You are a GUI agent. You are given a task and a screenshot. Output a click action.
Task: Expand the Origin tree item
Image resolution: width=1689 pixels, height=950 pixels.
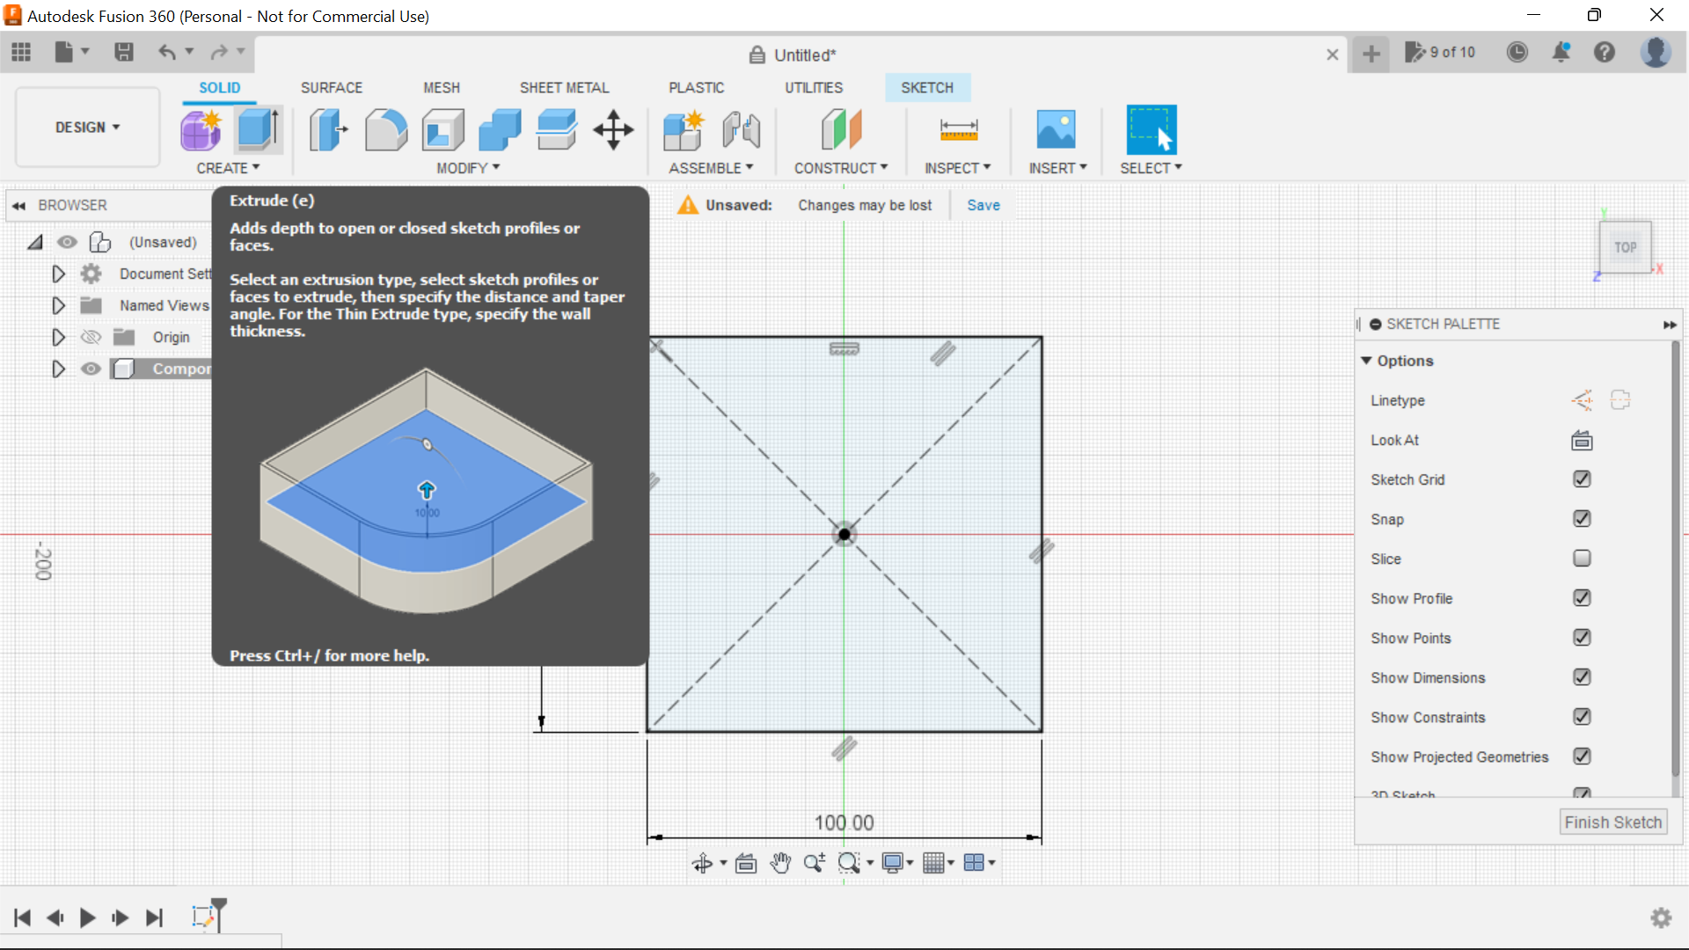click(x=58, y=336)
